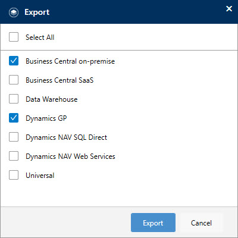Screen dimensions: 238x238
Task: Enable Dynamics NAV Web Services checkbox
Action: point(14,156)
